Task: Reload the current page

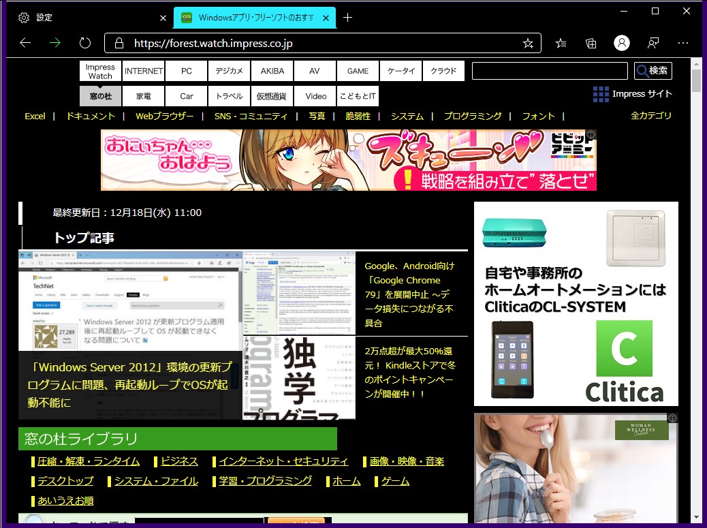Action: tap(84, 43)
